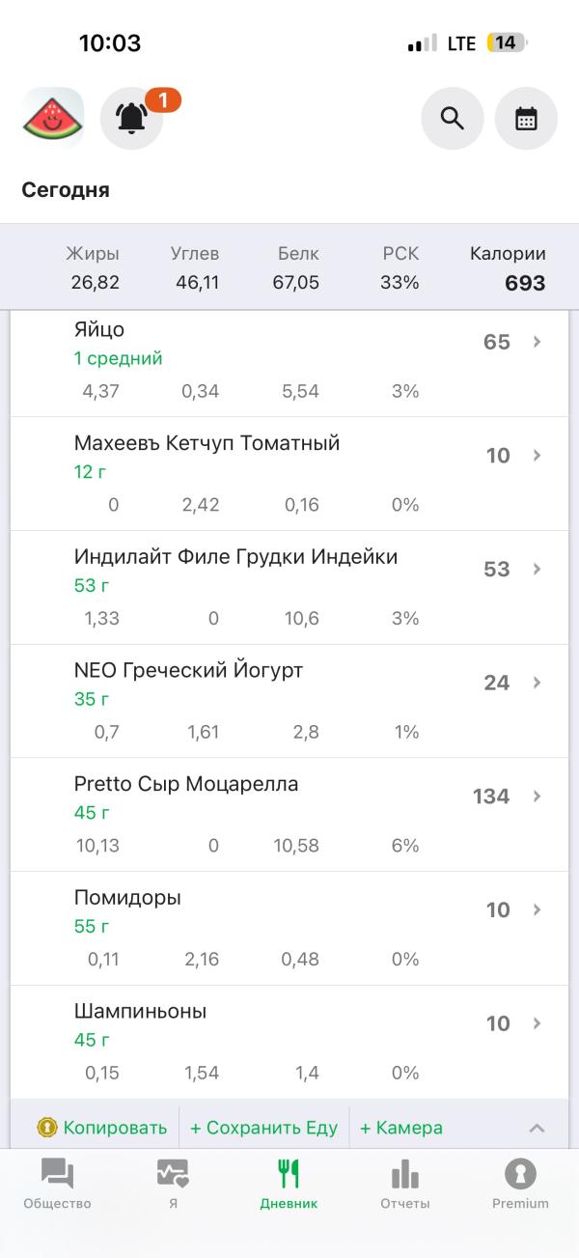579x1258 pixels.
Task: Tap the gold Premium coin icon
Action: point(47,1127)
